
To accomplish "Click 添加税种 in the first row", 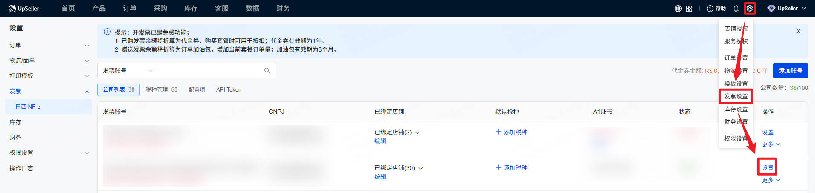I will 511,132.
